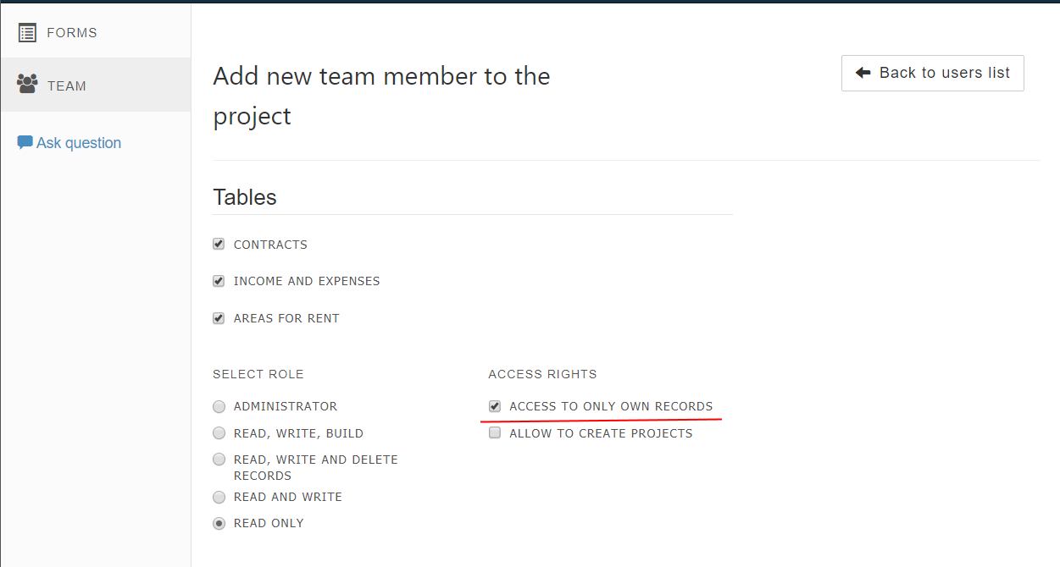The width and height of the screenshot is (1060, 567).
Task: Click the Forms list icon in sidebar
Action: point(27,33)
